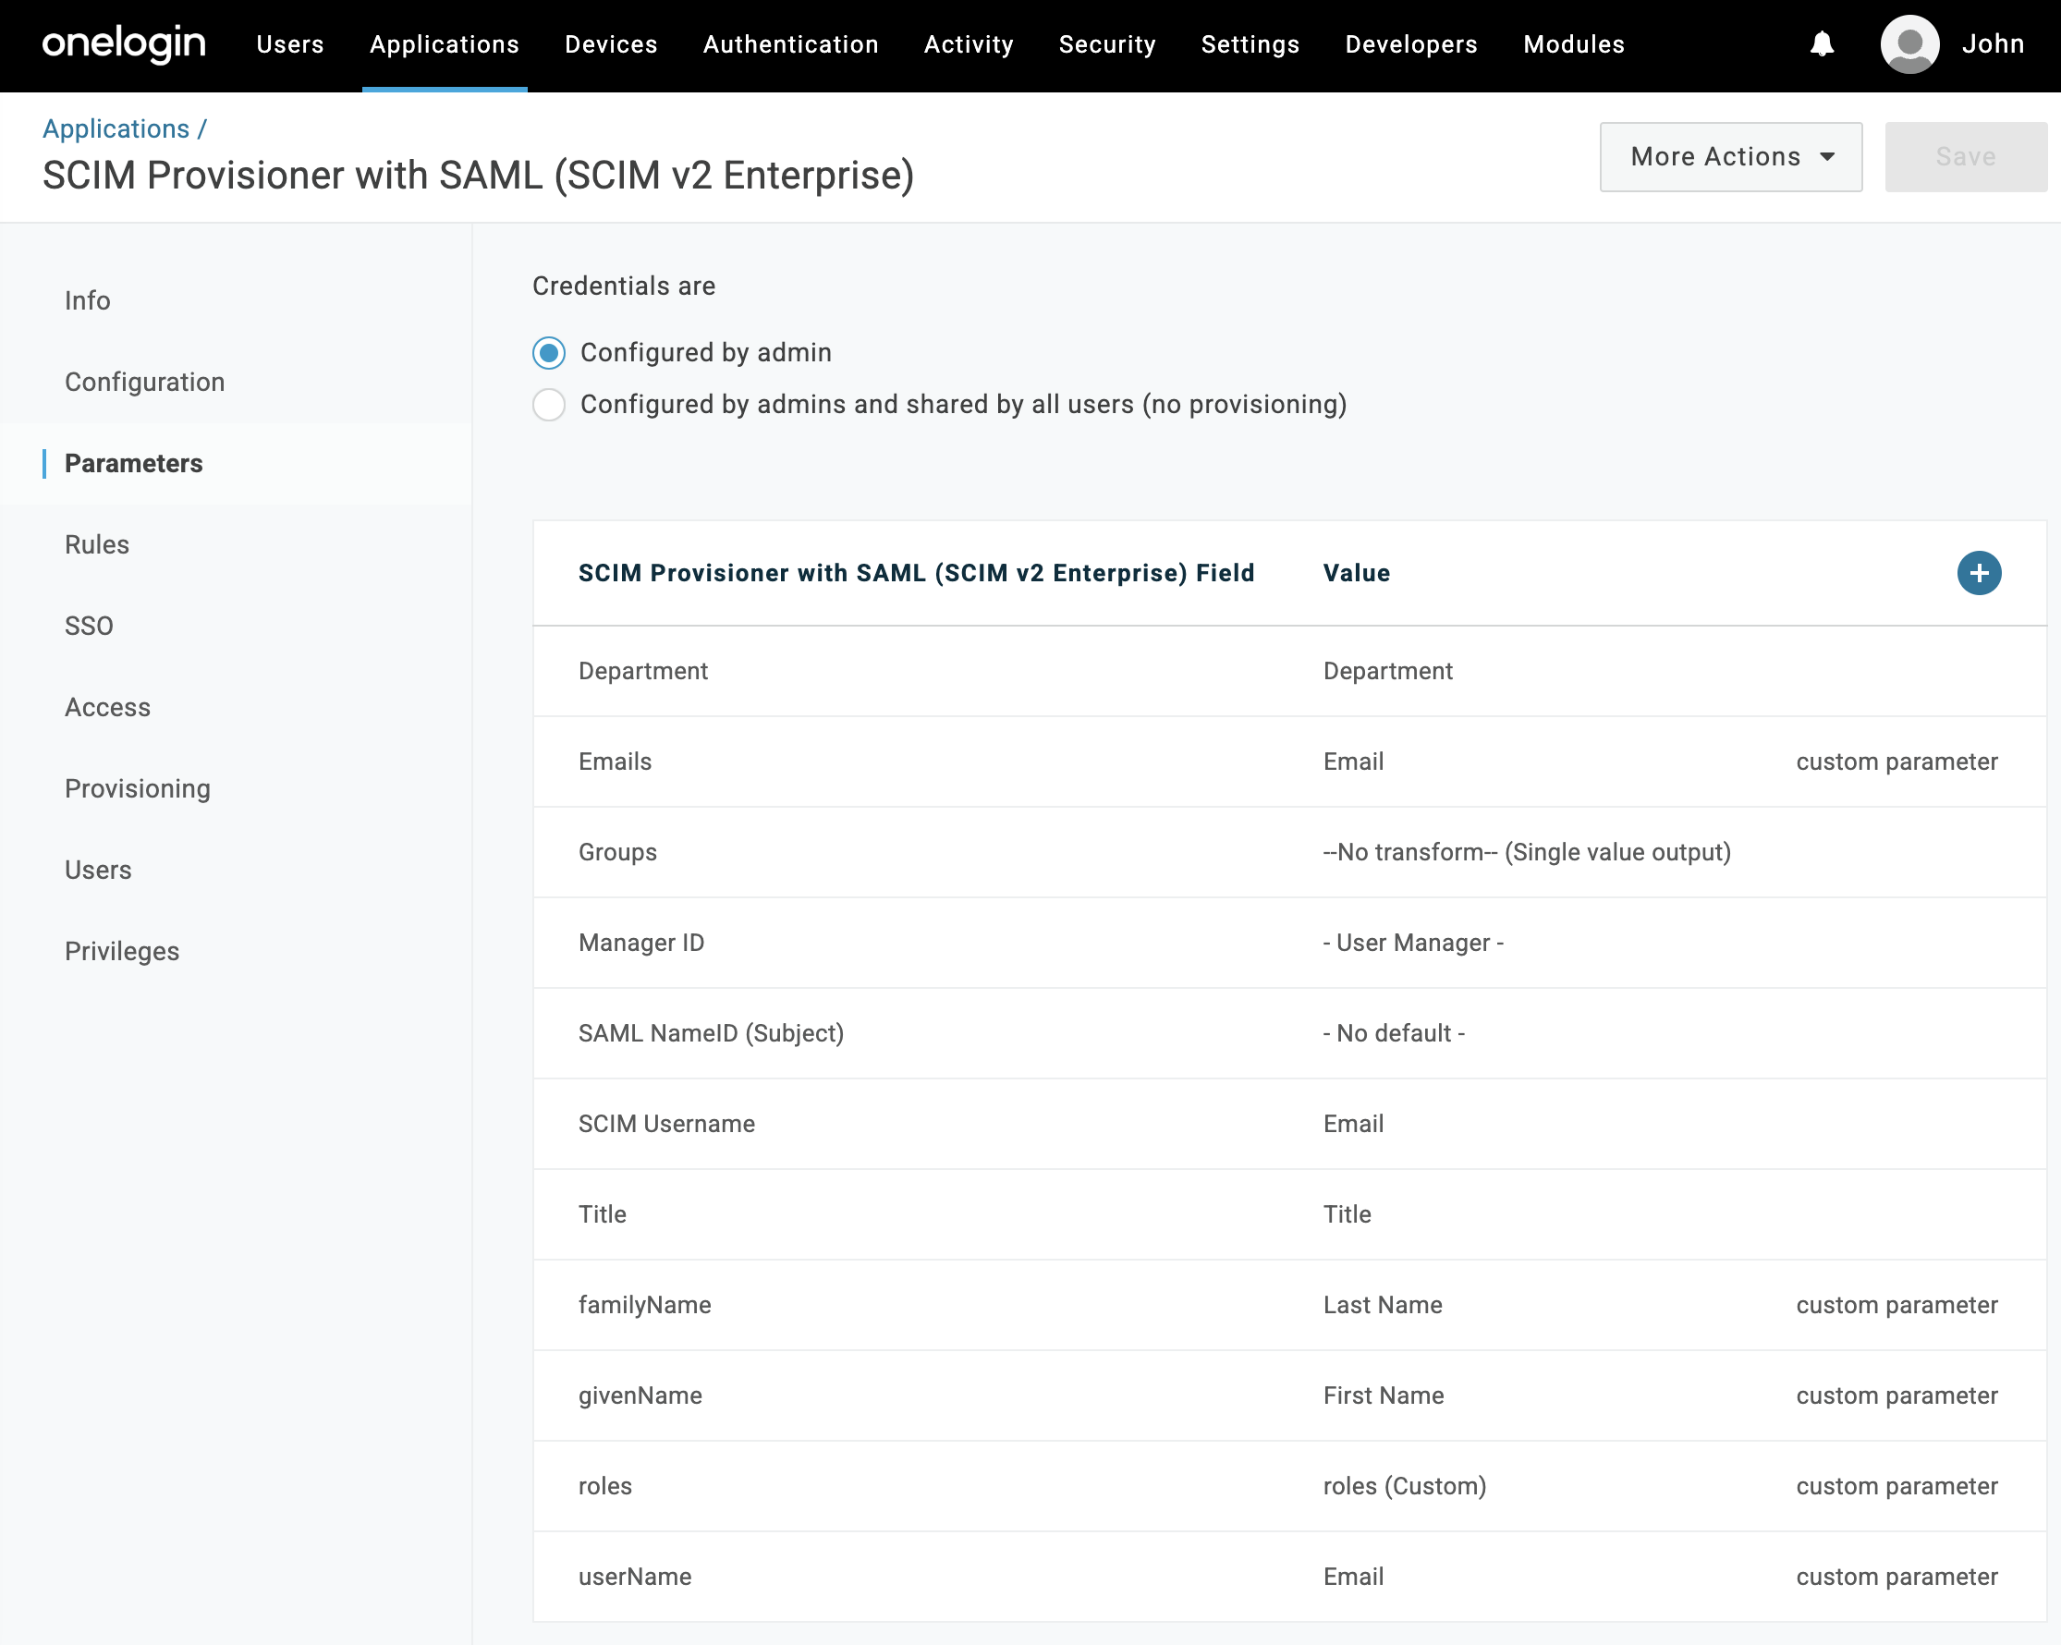
Task: Open the Developers top menu
Action: pyautogui.click(x=1411, y=44)
